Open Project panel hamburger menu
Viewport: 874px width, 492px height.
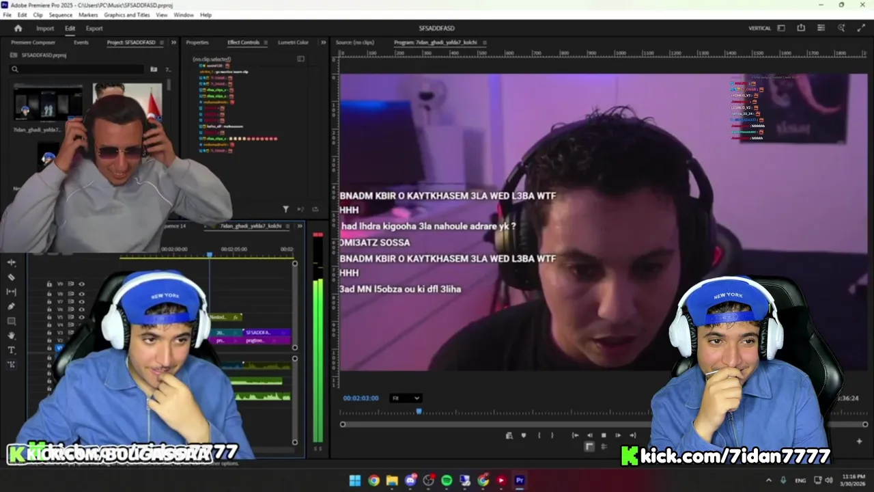click(161, 42)
